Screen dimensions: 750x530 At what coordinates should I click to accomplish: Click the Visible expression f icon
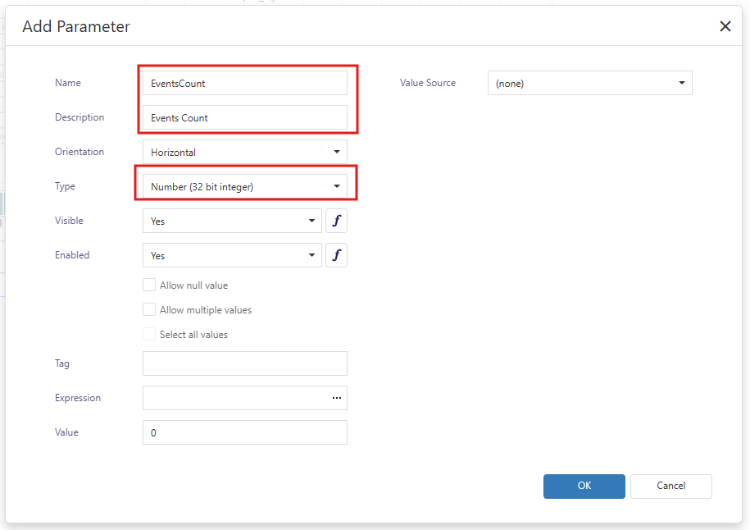336,221
